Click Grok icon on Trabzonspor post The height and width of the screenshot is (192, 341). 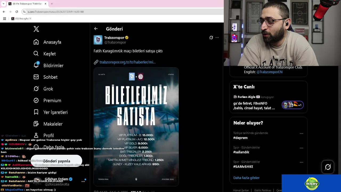pyautogui.click(x=211, y=38)
